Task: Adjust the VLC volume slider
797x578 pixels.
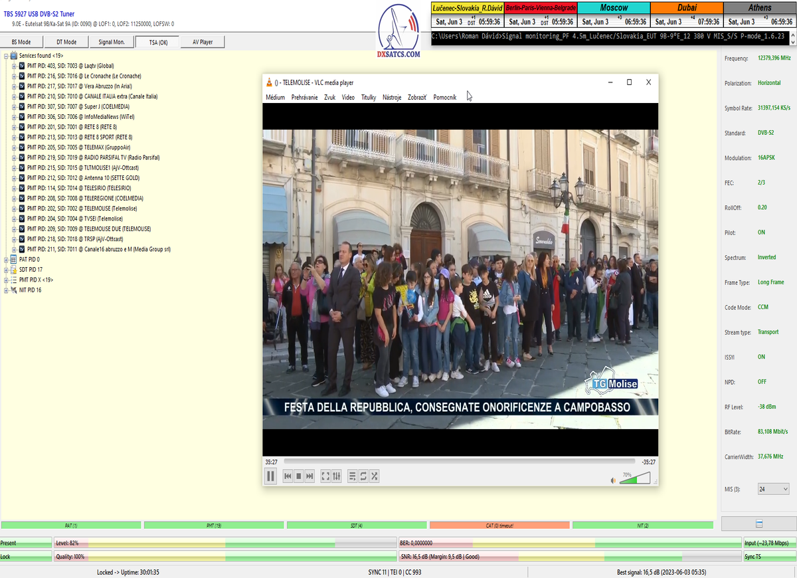Action: (x=634, y=479)
